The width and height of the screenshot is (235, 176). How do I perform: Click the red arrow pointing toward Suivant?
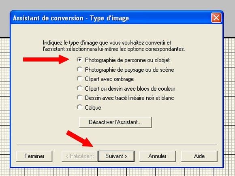click(79, 139)
